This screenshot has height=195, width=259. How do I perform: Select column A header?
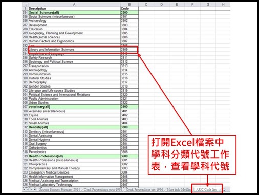[74, 5]
